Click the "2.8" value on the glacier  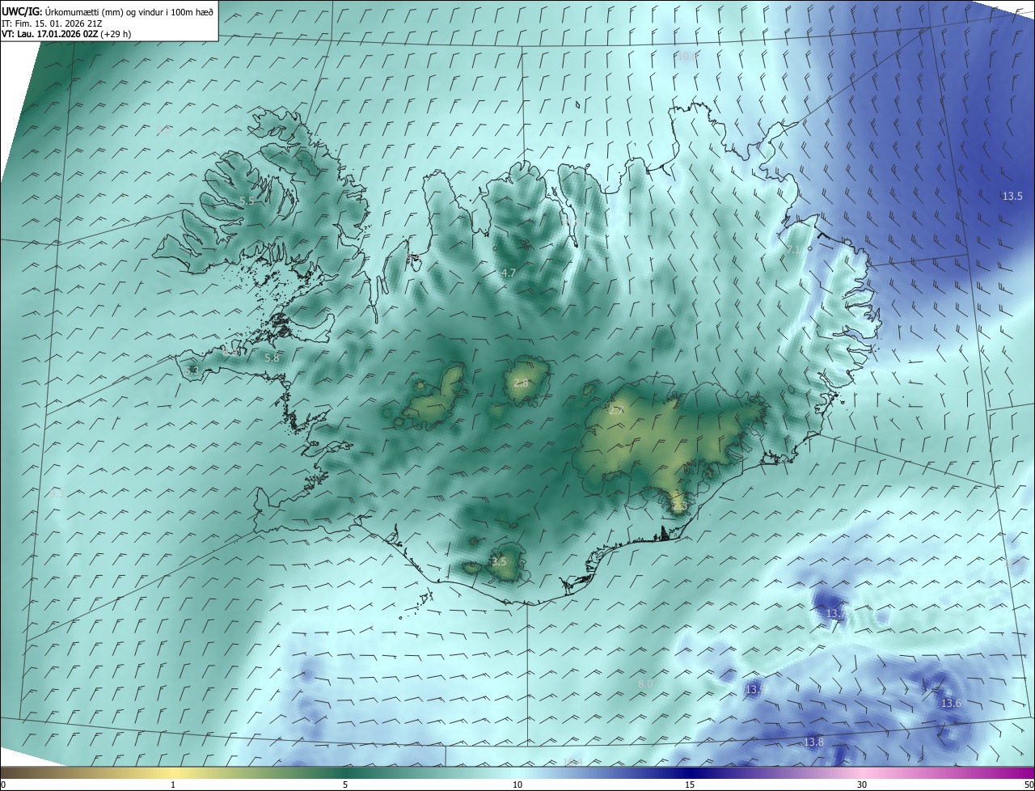click(521, 383)
